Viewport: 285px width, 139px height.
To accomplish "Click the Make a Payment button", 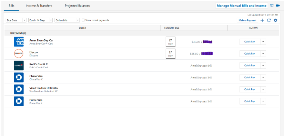I will click(x=247, y=20).
